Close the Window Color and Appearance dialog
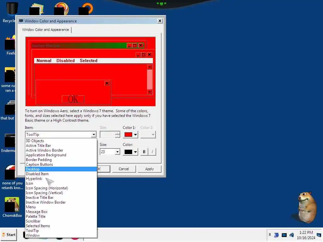Screen dimensions: 323x242 (160, 21)
